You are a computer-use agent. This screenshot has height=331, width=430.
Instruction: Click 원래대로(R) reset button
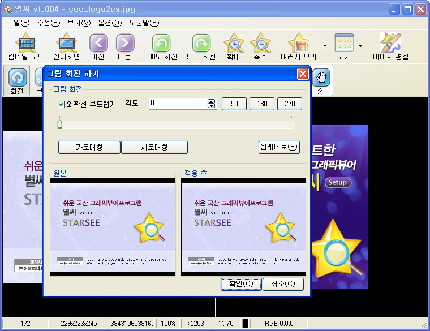[x=279, y=147]
